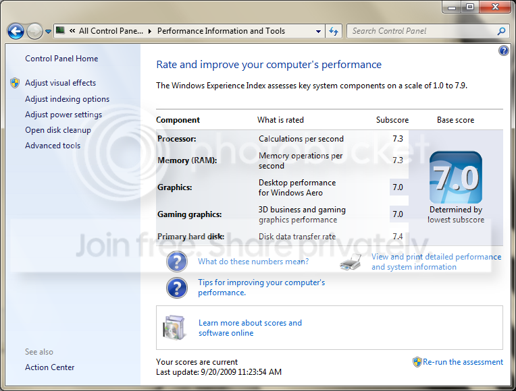Click the question icon beside numbers meaning
The image size is (516, 391).
tap(177, 262)
